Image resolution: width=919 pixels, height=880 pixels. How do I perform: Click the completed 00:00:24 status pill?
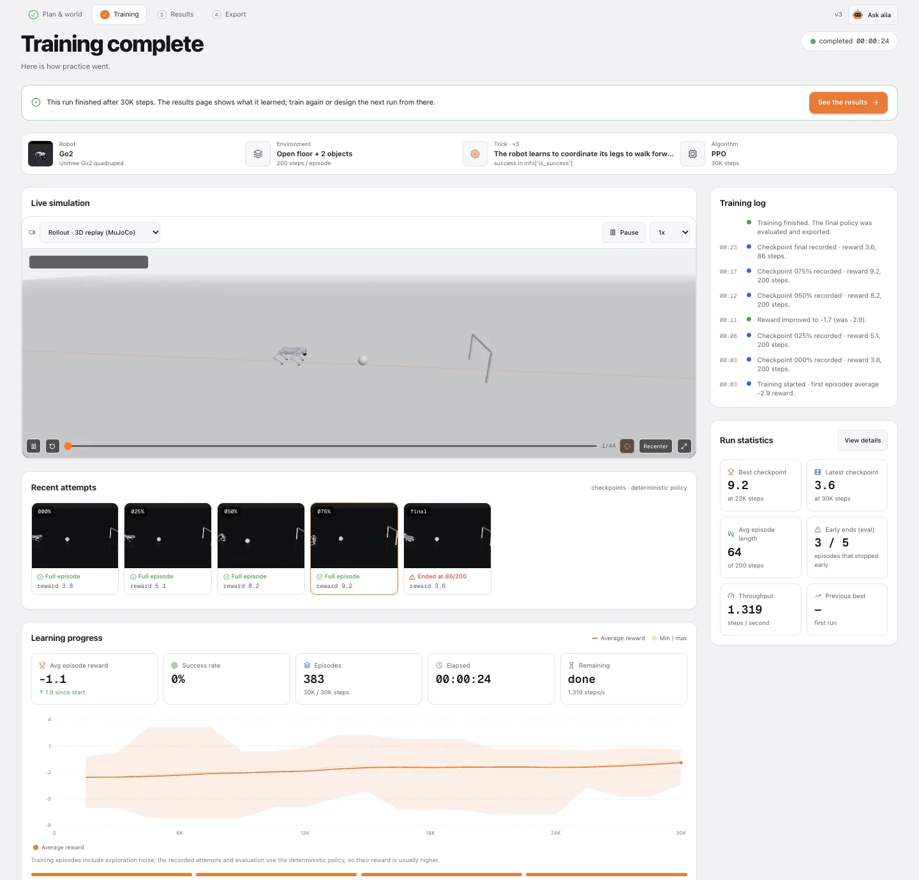coord(849,41)
